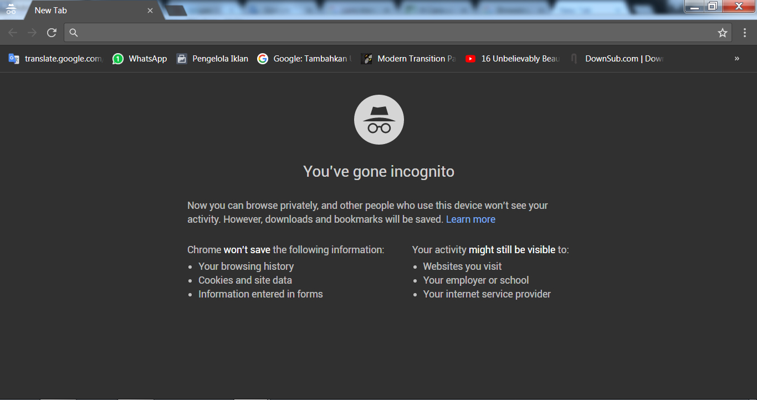Image resolution: width=757 pixels, height=400 pixels.
Task: Close the Chrome window
Action: pyautogui.click(x=738, y=6)
